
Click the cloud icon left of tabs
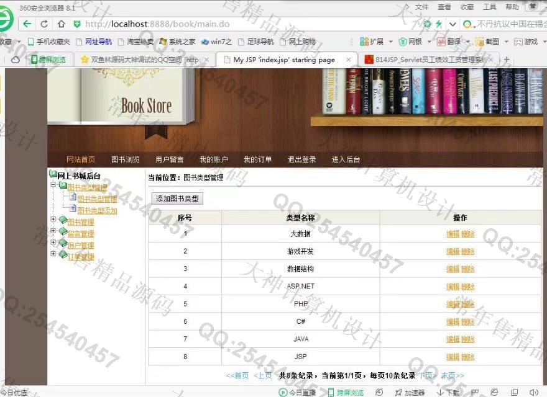point(16,60)
